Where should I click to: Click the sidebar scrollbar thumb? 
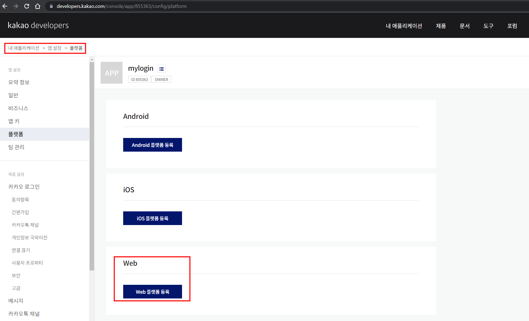92,166
